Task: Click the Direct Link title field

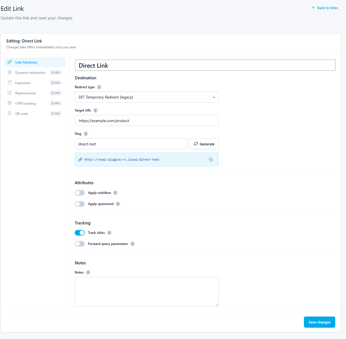Action: (205, 65)
